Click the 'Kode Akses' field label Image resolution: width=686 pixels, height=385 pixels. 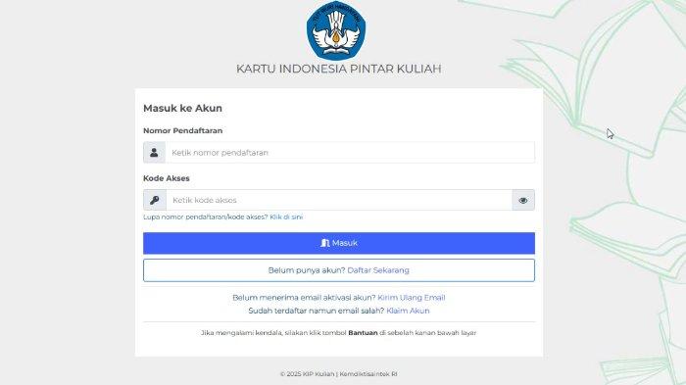coord(167,178)
